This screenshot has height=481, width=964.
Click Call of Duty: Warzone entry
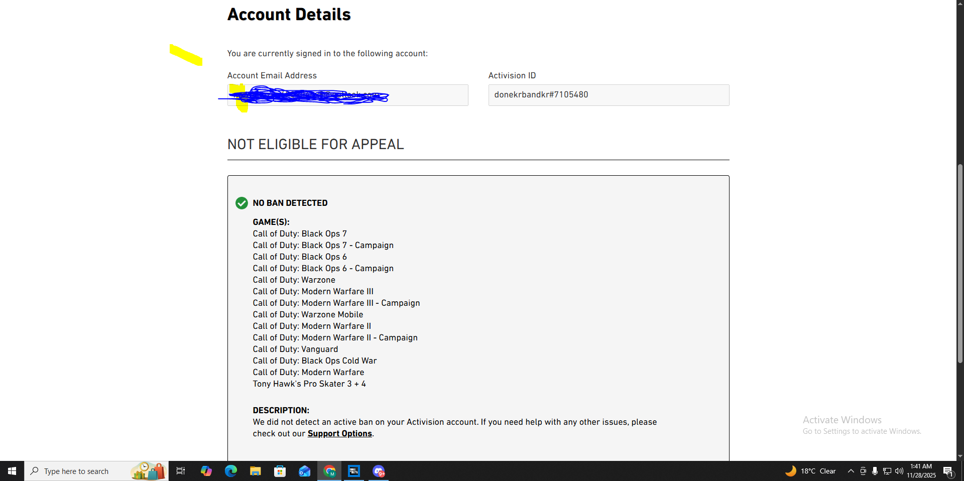(294, 280)
